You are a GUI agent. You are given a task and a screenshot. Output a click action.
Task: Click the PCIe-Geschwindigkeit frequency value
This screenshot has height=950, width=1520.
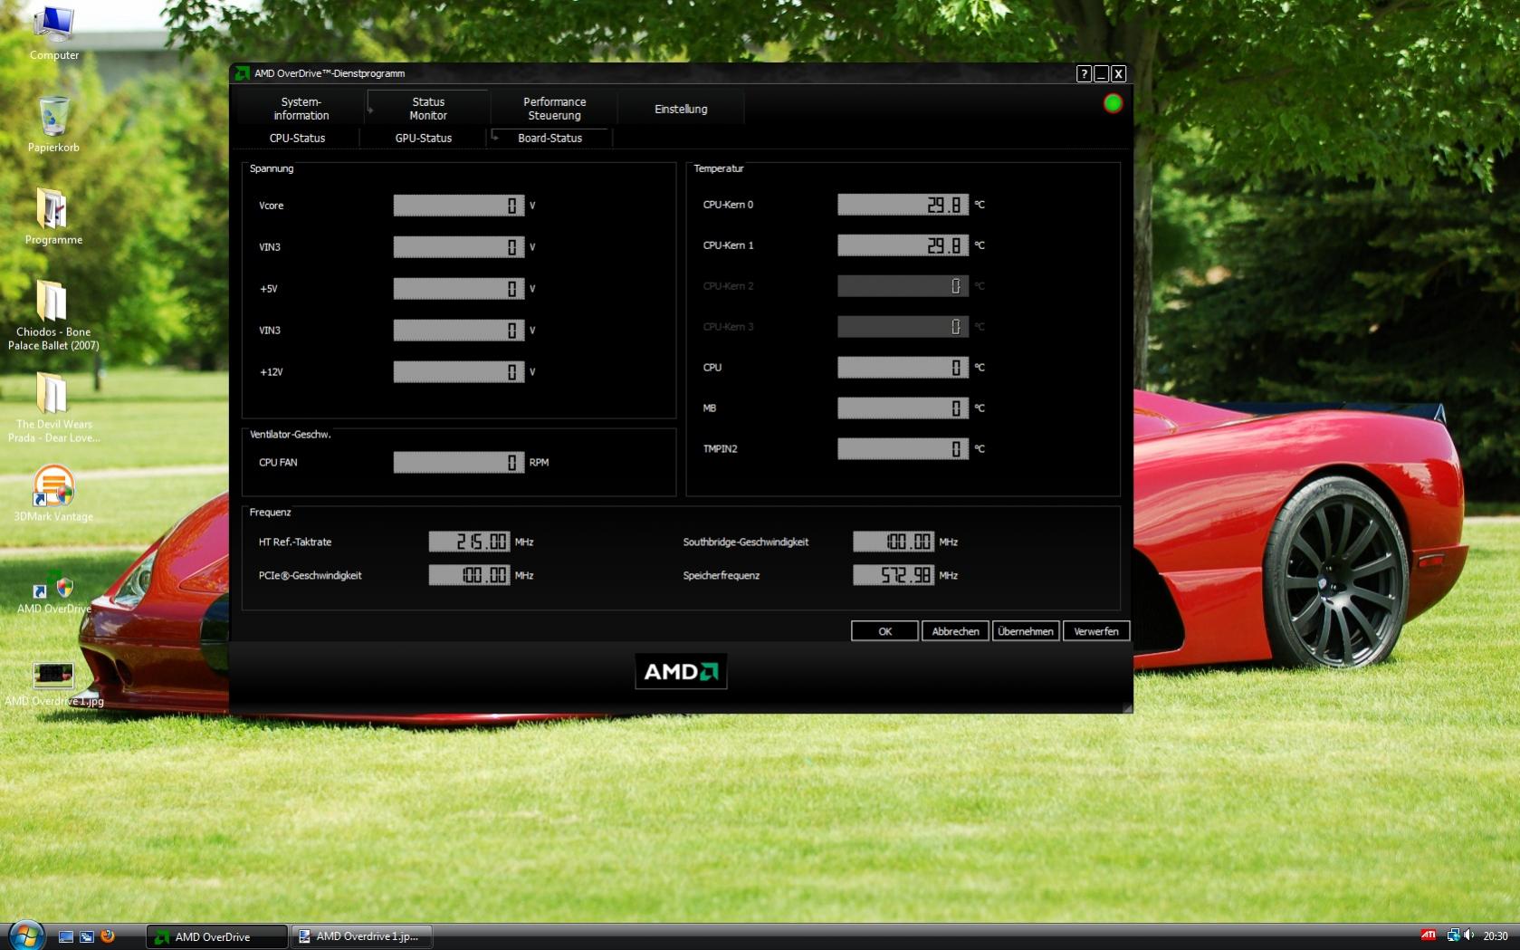click(469, 575)
